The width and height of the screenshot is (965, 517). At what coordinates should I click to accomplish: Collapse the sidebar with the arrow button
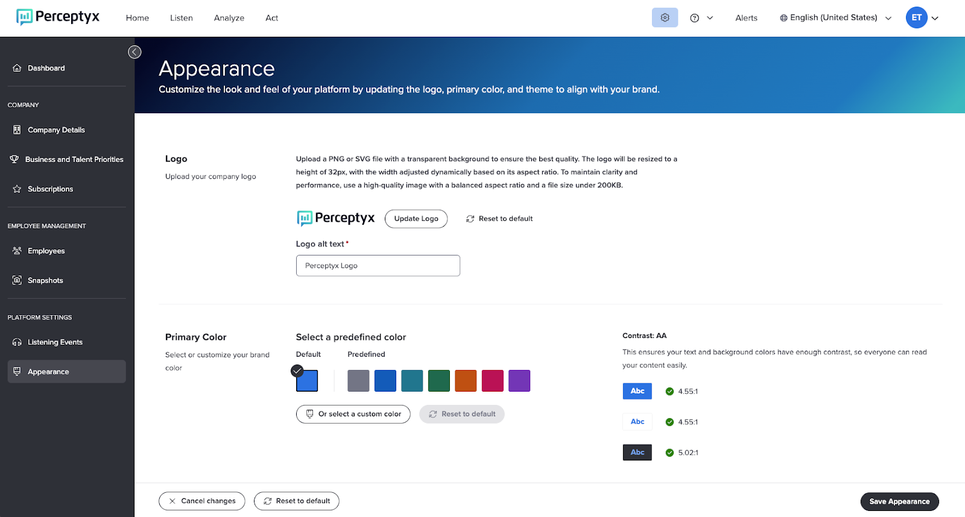(x=134, y=52)
